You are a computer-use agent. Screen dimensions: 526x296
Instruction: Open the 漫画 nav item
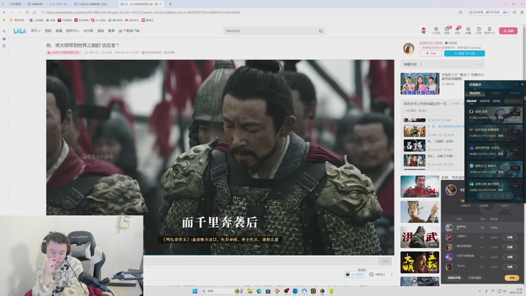101,31
